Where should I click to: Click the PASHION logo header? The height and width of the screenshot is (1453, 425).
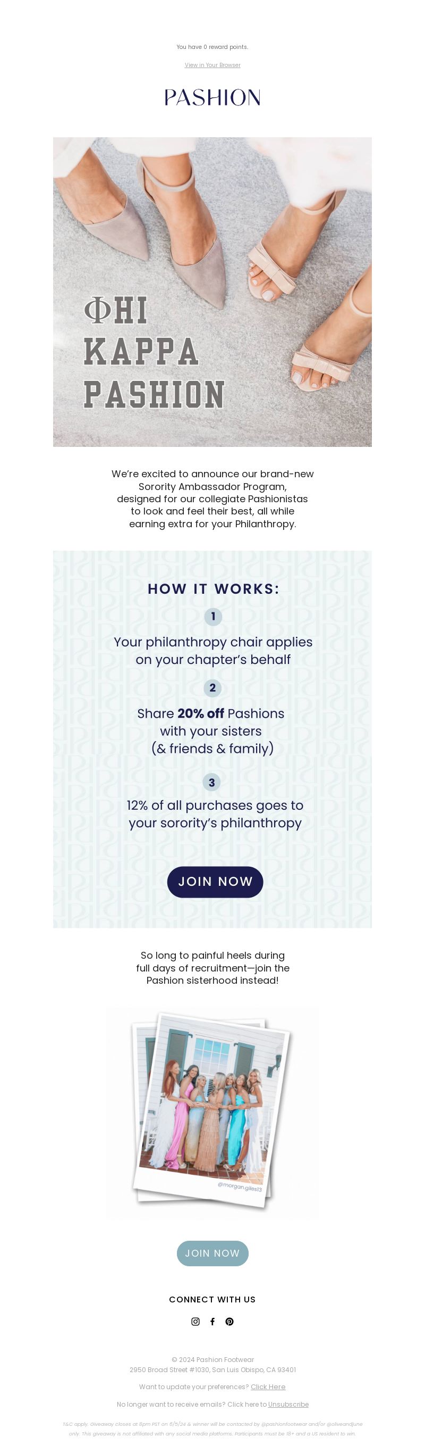click(x=212, y=97)
